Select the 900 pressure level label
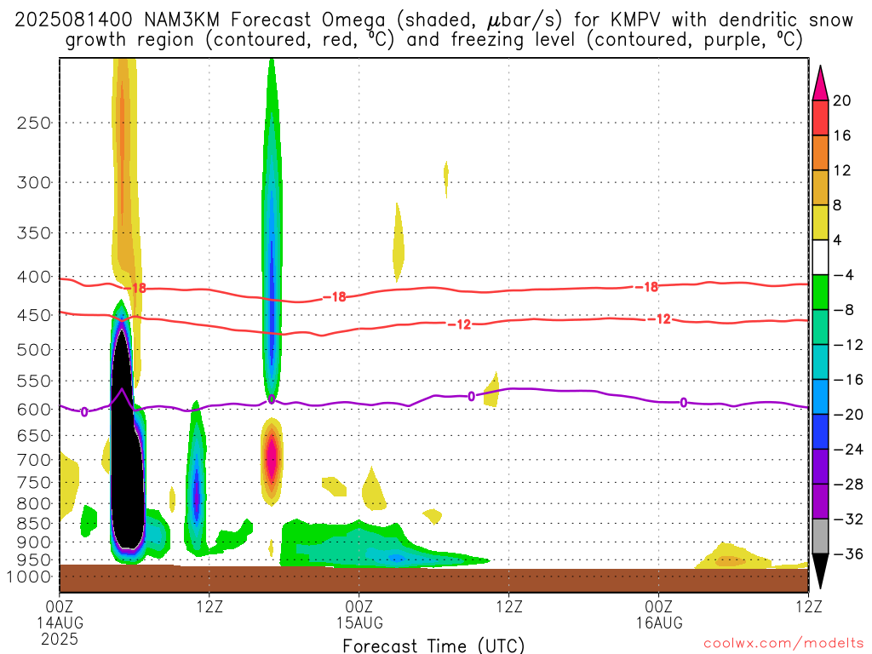Viewport: 872px width, 654px height. pos(34,542)
